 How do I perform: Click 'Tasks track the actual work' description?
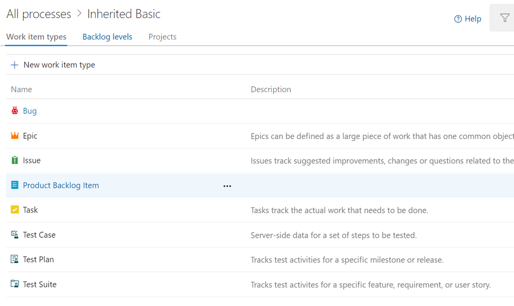(339, 210)
